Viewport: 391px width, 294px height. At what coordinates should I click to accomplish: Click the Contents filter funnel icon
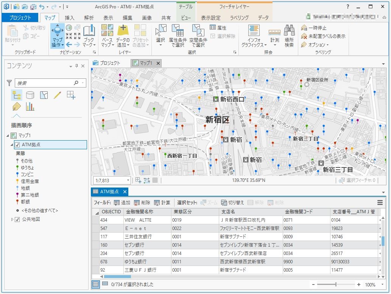click(x=9, y=83)
